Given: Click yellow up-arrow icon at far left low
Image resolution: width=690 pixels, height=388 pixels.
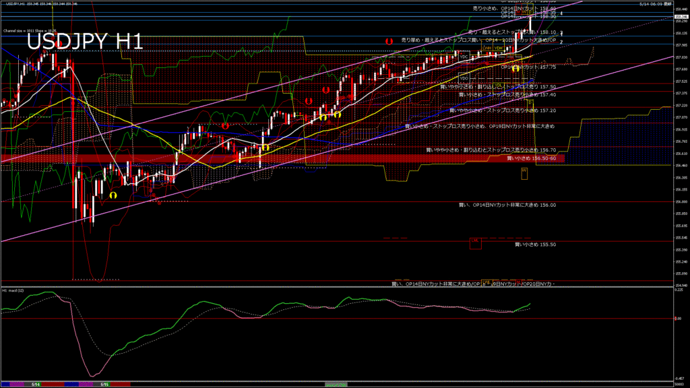Looking at the screenshot, I should (x=113, y=195).
